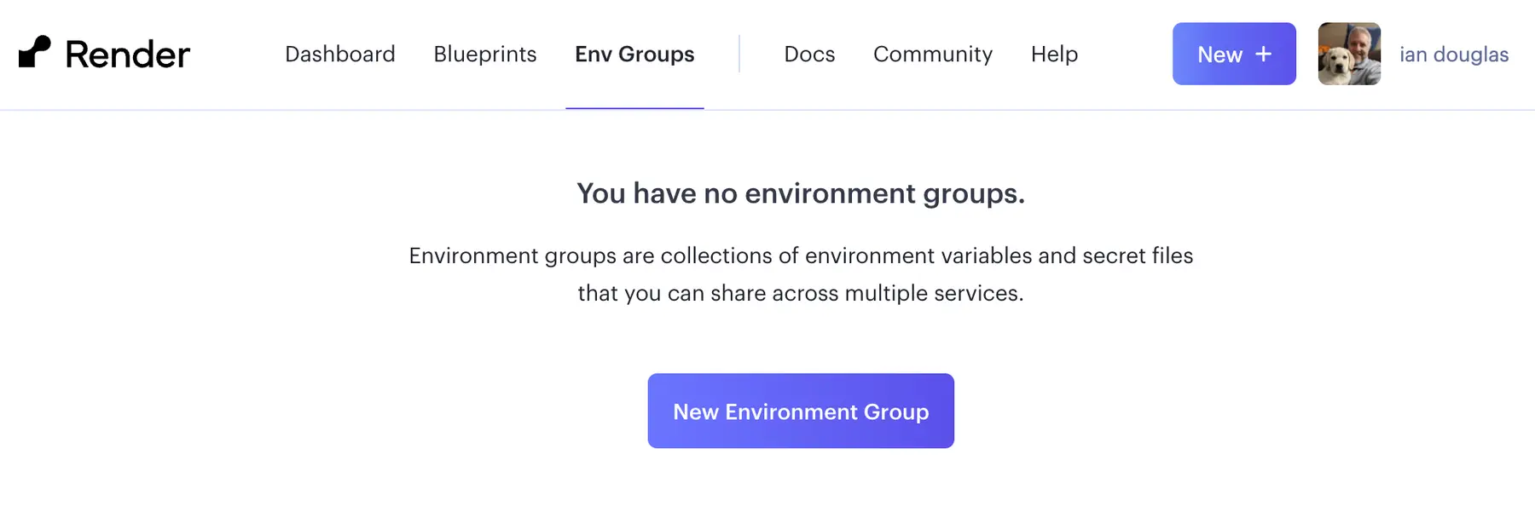Click the Render logo icon
This screenshot has width=1535, height=517.
pyautogui.click(x=35, y=52)
